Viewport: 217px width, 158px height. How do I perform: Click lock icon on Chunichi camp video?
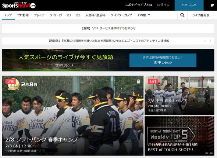[x=209, y=81]
